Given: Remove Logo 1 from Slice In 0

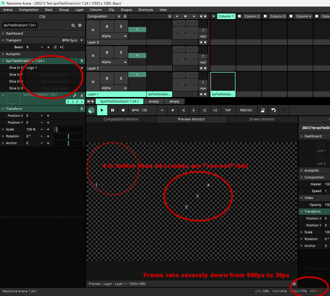Looking at the screenshot, I should click(x=82, y=68).
